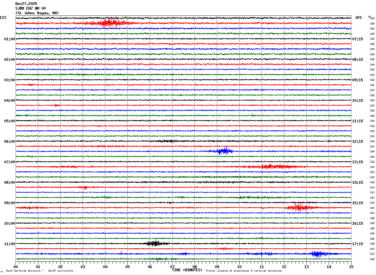Viewport: 376px width, 275px height.
Task: Click the traces clipped footnote text
Action: [244, 271]
